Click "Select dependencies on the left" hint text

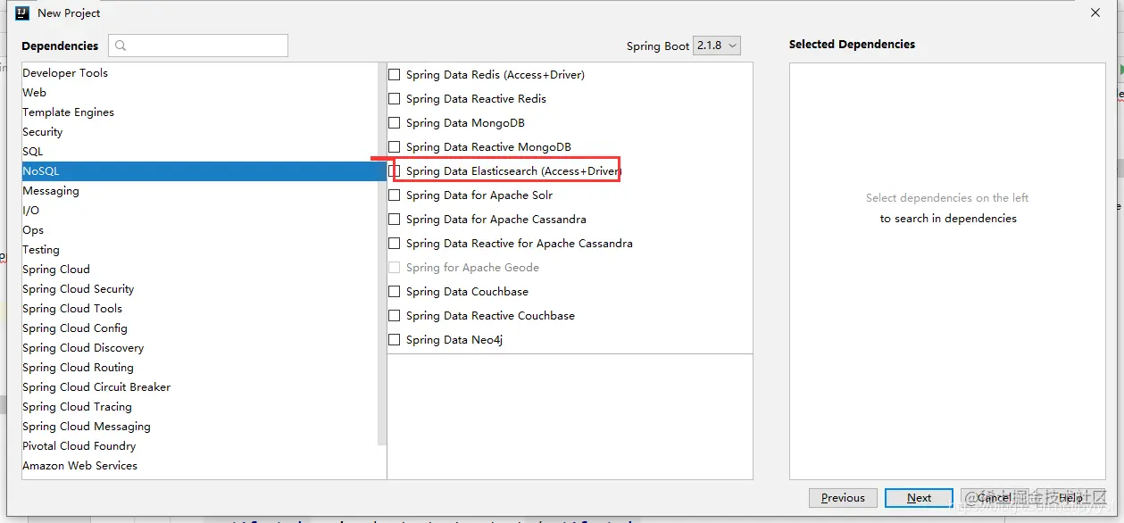[x=947, y=198]
